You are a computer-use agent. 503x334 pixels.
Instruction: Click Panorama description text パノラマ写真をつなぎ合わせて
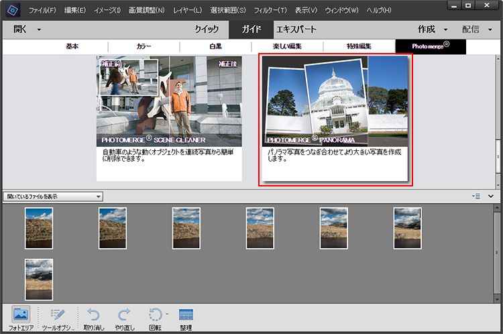[334, 156]
